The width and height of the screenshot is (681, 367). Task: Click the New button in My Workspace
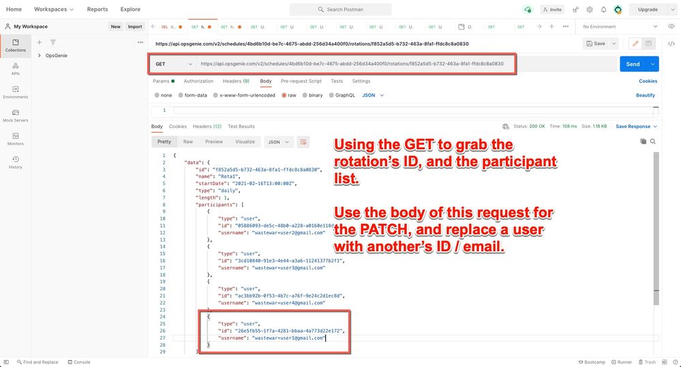point(115,27)
